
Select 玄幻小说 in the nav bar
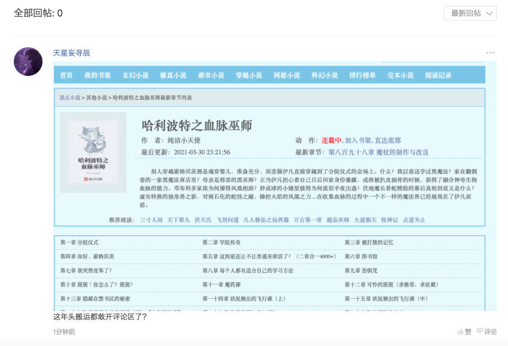[135, 75]
